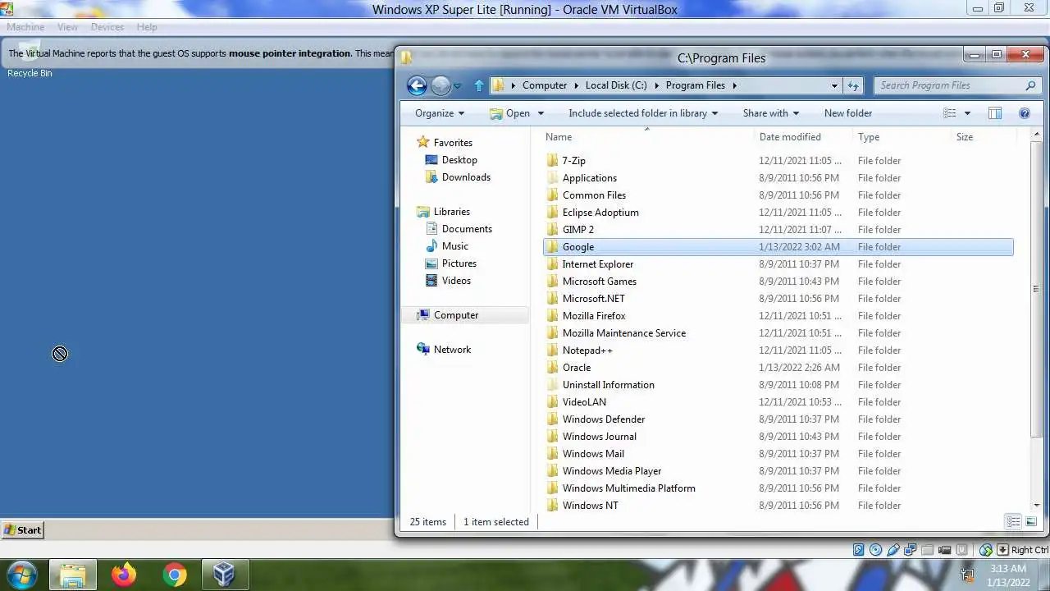Click the 7-Zip folder icon
The width and height of the screenshot is (1050, 591).
(x=552, y=161)
